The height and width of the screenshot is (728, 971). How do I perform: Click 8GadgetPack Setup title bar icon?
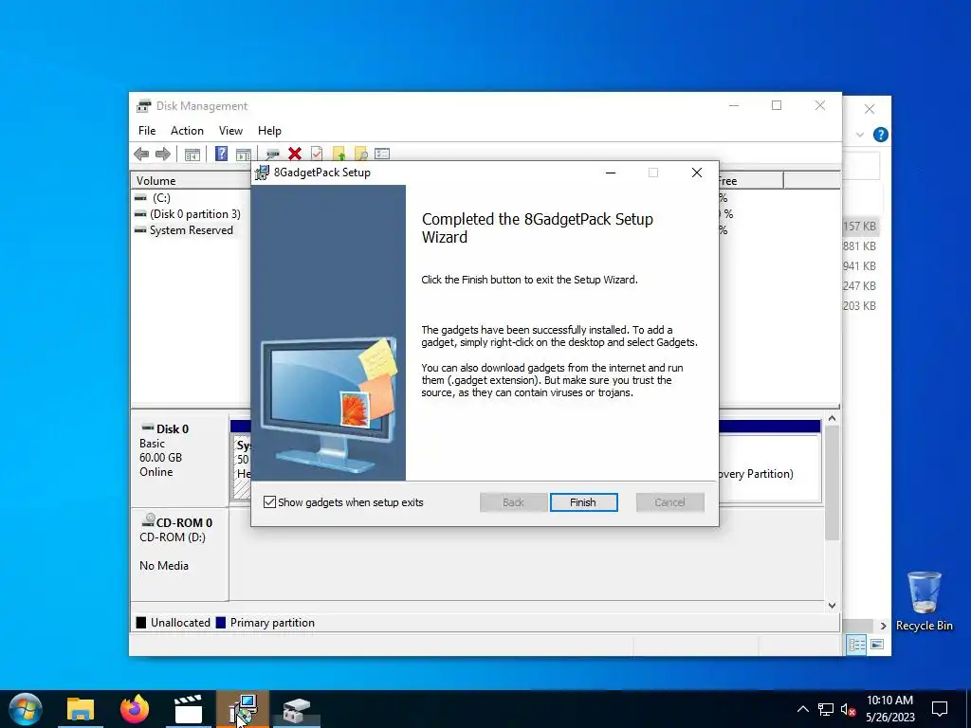[x=263, y=173]
